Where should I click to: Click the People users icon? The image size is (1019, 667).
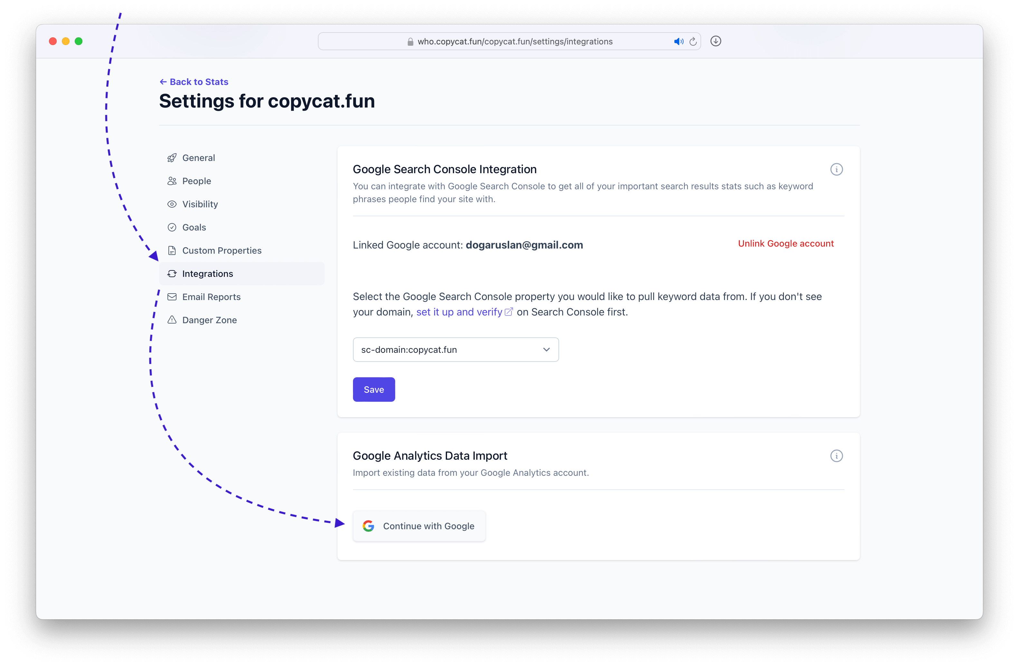(x=172, y=181)
